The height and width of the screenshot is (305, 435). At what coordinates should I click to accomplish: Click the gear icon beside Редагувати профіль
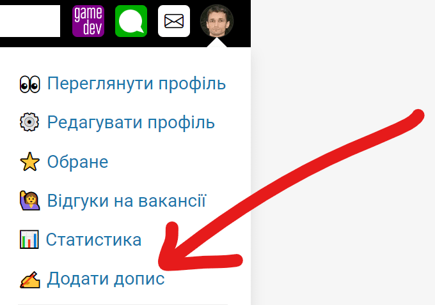click(29, 122)
